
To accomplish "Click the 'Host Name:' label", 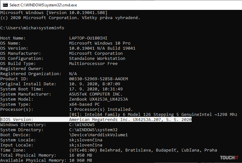I will coord(13,38).
